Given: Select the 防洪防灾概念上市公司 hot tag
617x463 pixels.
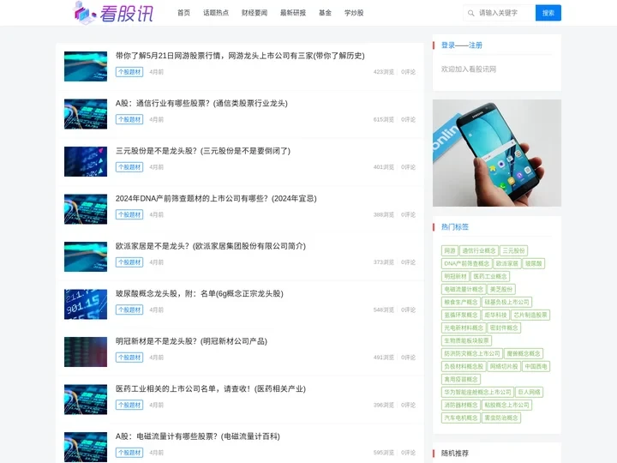Looking at the screenshot, I should (x=472, y=353).
